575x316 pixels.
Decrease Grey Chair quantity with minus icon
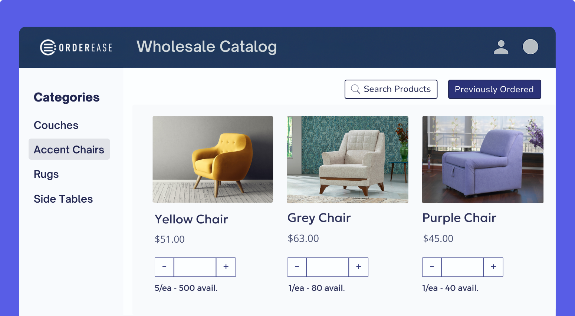(x=297, y=267)
